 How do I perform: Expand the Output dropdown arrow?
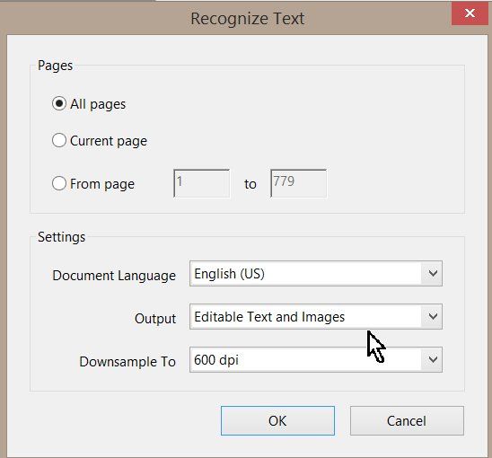point(433,316)
